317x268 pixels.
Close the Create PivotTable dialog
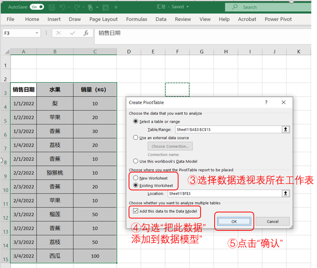[284, 102]
